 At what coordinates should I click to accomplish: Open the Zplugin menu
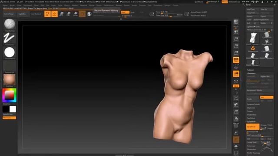[x=167, y=6]
